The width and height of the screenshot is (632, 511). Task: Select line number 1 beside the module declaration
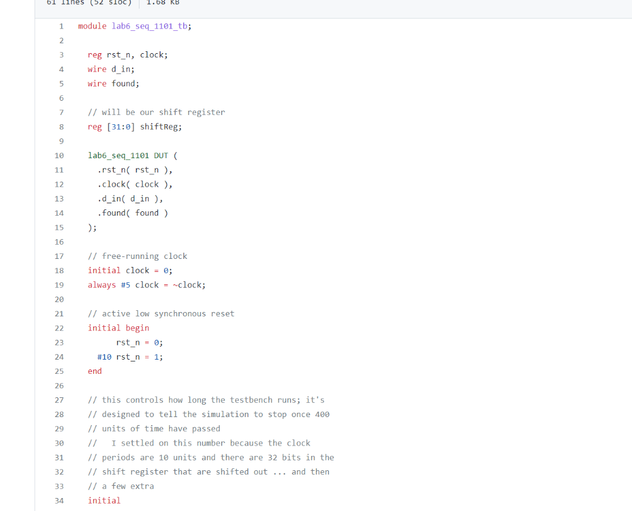pyautogui.click(x=61, y=26)
